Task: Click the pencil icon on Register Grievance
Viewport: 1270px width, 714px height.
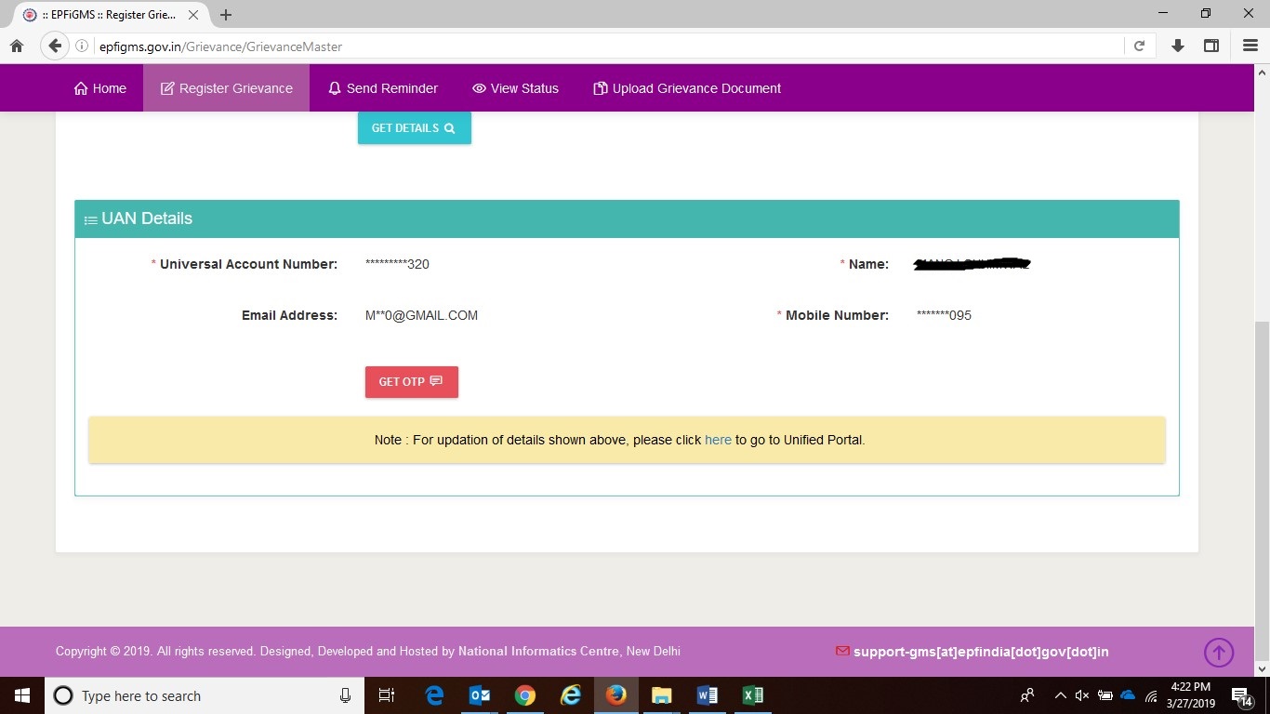Action: pos(165,87)
